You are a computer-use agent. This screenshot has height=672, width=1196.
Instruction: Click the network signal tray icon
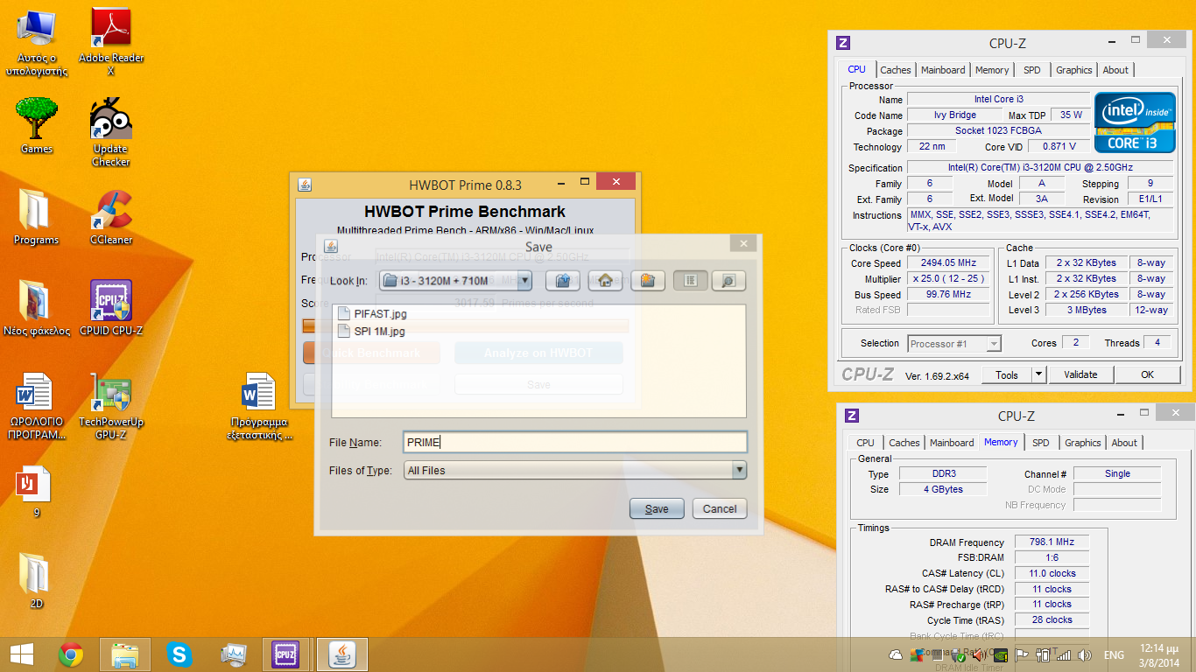click(1063, 654)
